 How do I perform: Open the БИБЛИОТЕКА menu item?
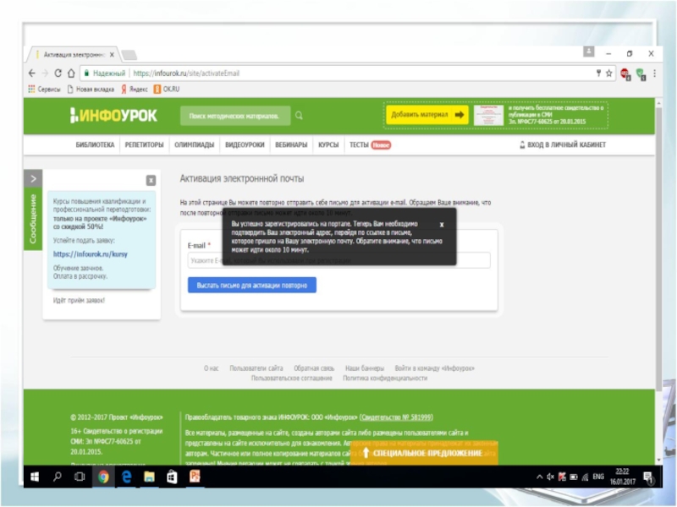click(95, 144)
